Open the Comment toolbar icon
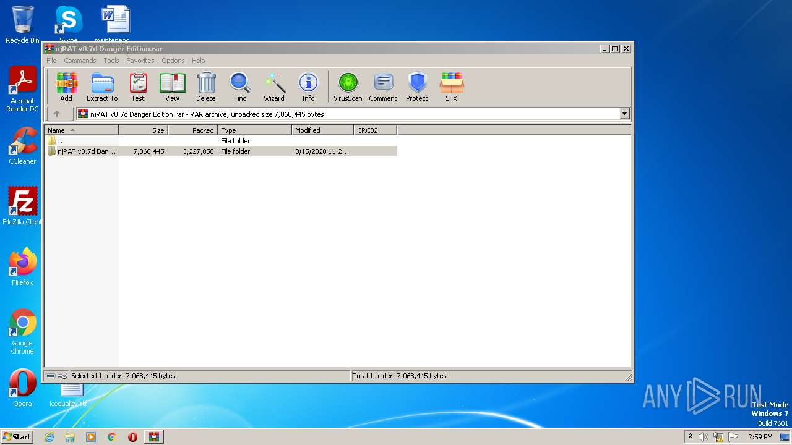Viewport: 792px width, 445px height. point(383,87)
